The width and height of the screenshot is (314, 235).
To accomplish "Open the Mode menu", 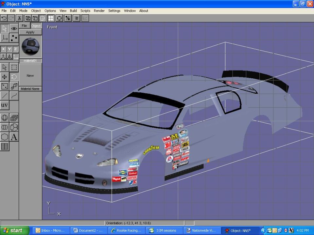I will pyautogui.click(x=24, y=11).
